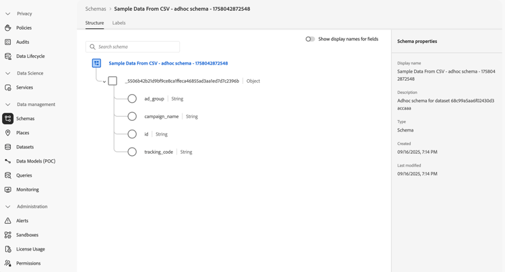Open License Usage sidebar link
Screen dimensions: 505x272
click(30, 249)
